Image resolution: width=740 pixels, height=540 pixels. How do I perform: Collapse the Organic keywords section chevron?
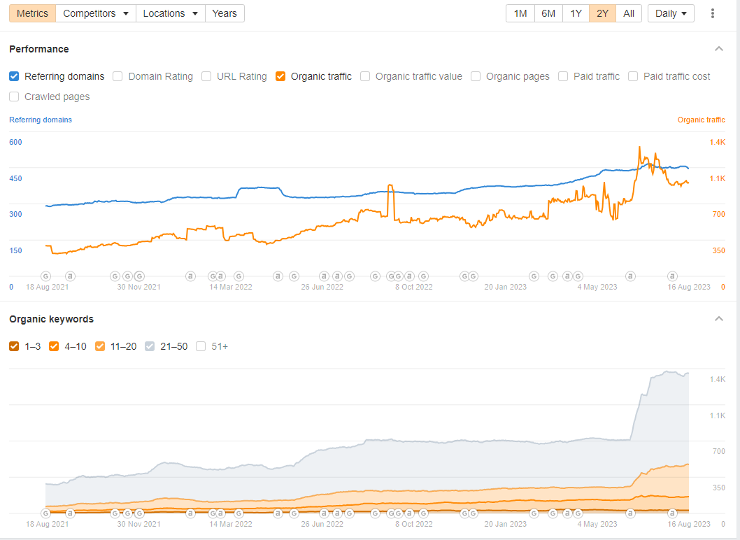(x=719, y=319)
